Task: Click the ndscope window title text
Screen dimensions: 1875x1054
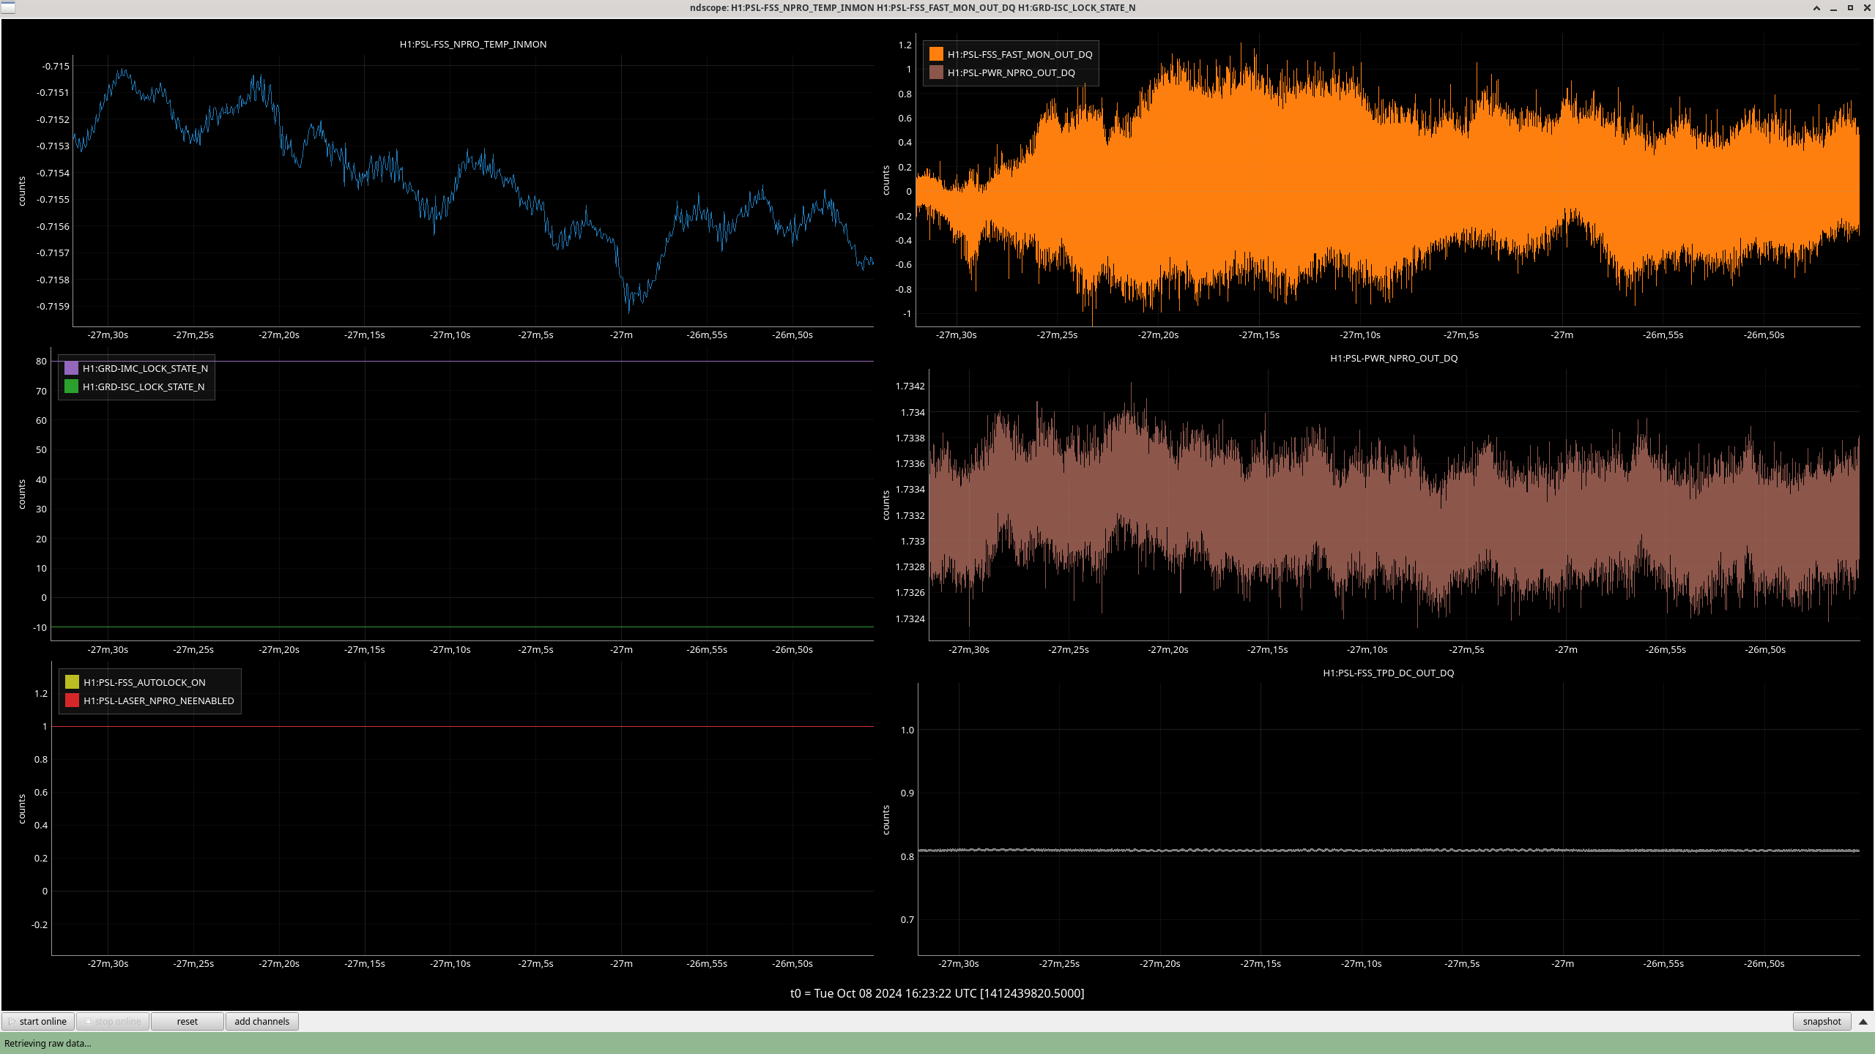Action: click(x=913, y=7)
